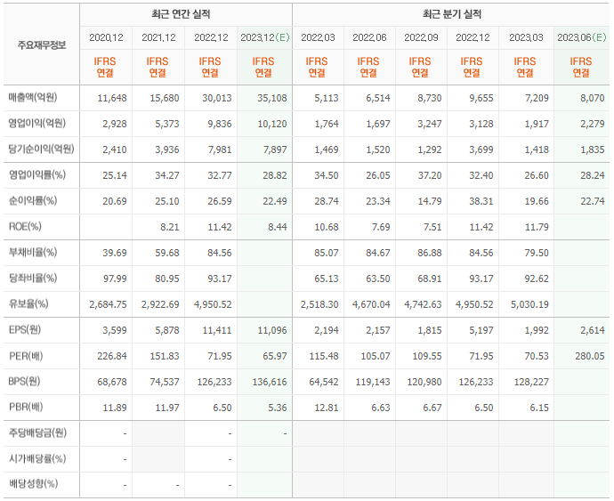Click the 2023.03 quarterly column header
Image resolution: width=614 pixels, height=501 pixels.
click(526, 37)
